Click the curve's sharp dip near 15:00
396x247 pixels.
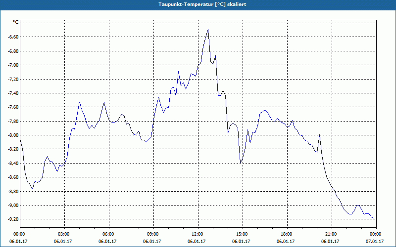pyautogui.click(x=241, y=163)
